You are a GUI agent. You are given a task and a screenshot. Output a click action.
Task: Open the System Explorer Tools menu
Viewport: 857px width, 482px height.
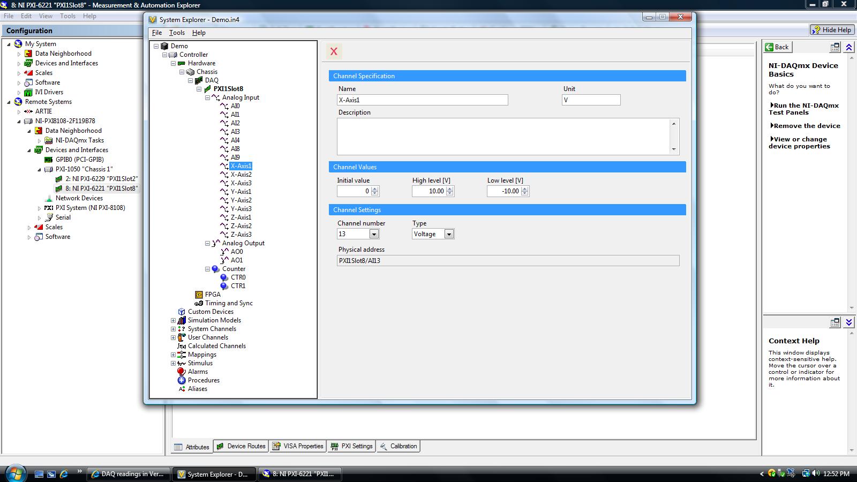pyautogui.click(x=177, y=33)
